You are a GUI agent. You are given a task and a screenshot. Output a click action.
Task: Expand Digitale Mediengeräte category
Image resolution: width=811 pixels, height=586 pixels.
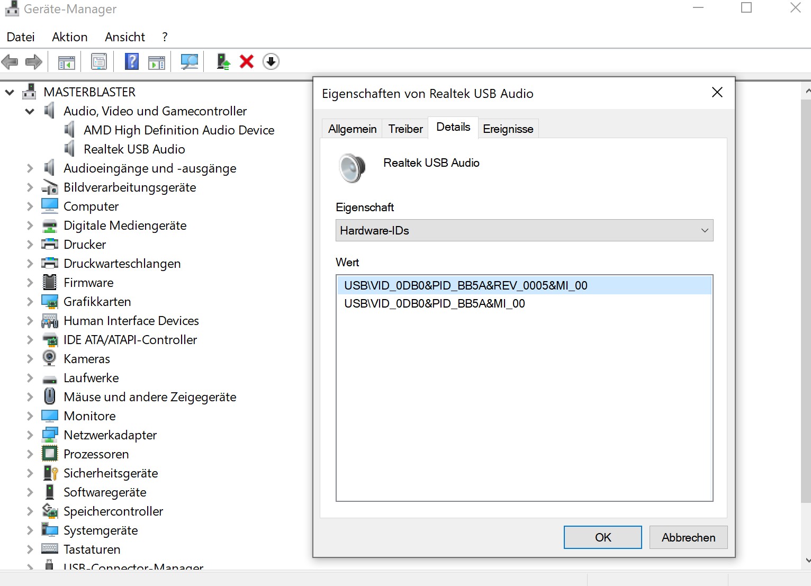[x=30, y=226]
